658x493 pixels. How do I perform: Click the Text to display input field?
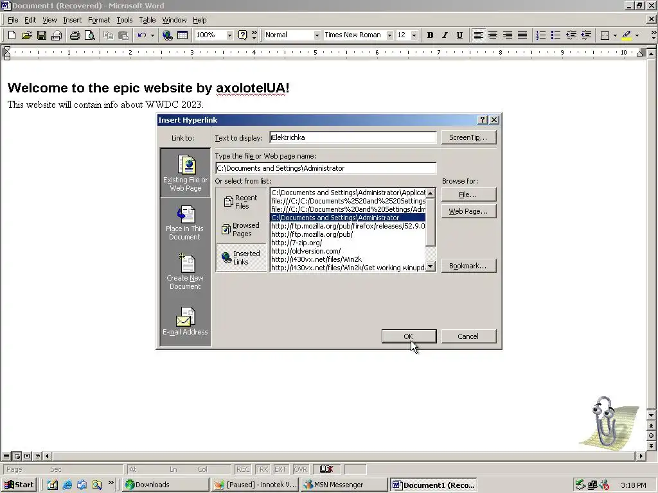pyautogui.click(x=353, y=137)
